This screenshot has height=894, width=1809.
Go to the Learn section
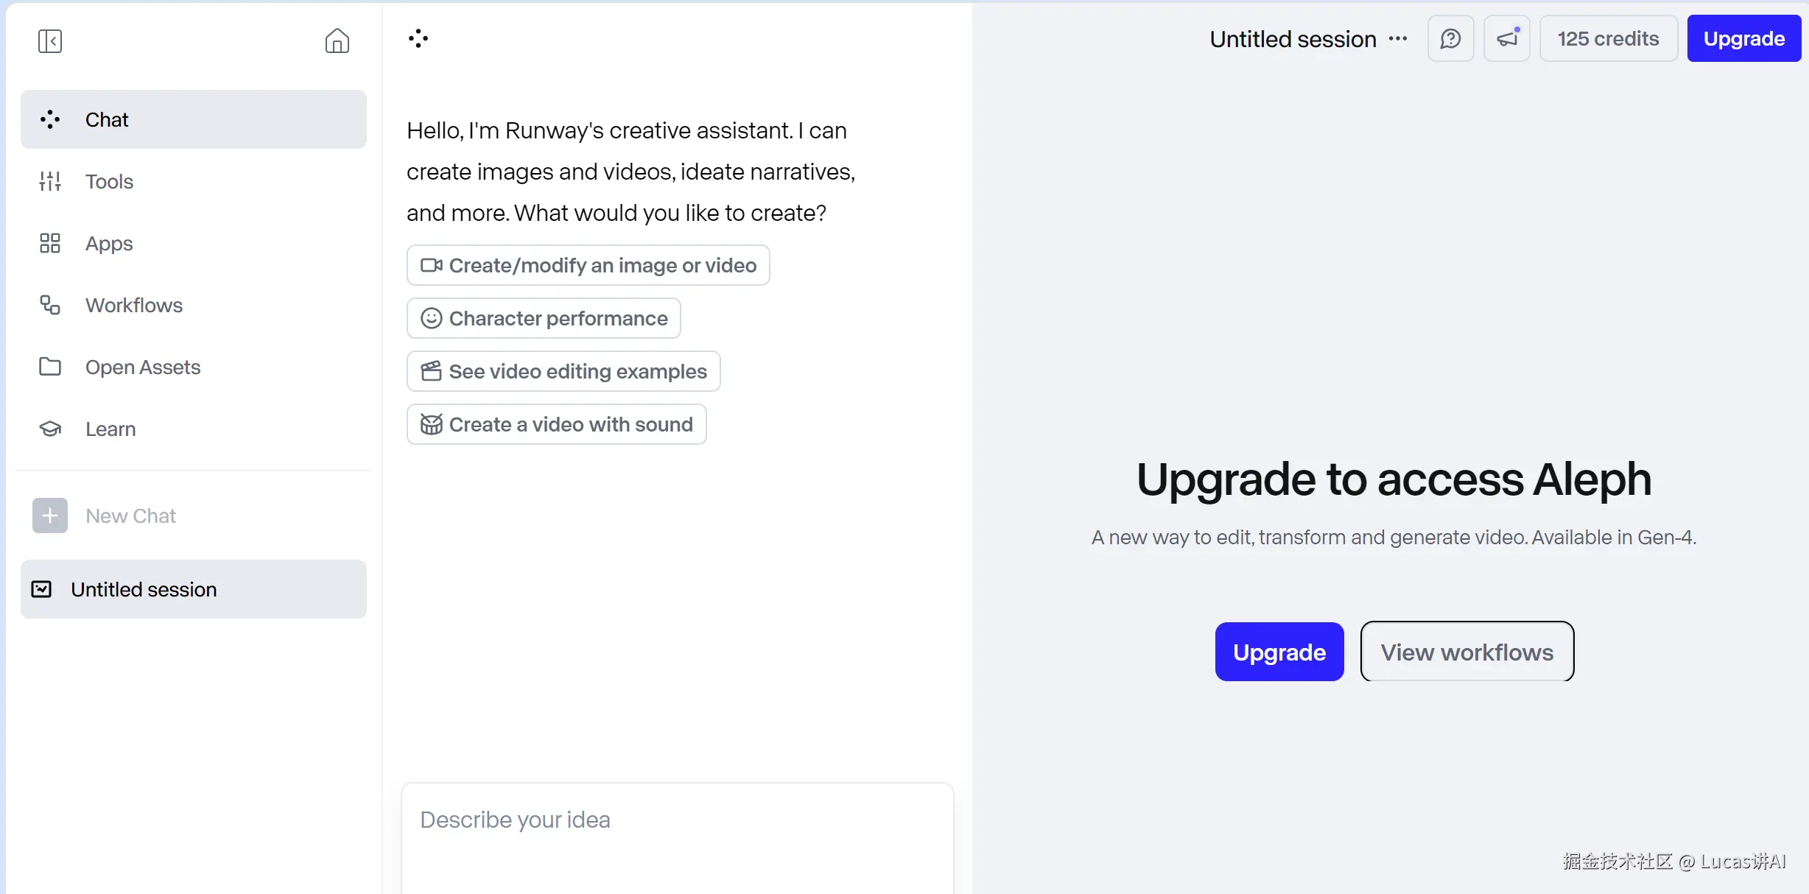point(110,429)
